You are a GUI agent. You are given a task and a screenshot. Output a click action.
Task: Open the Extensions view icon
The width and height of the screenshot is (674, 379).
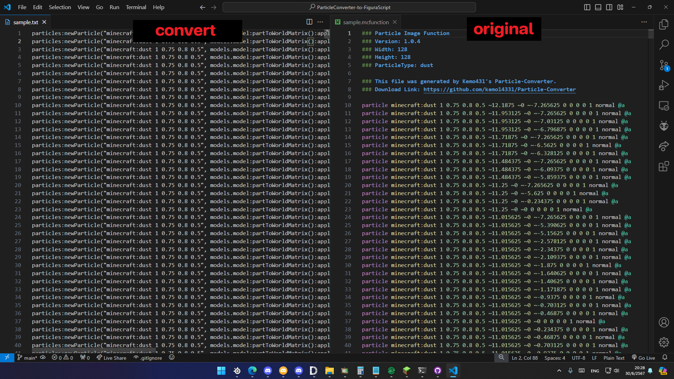[663, 166]
